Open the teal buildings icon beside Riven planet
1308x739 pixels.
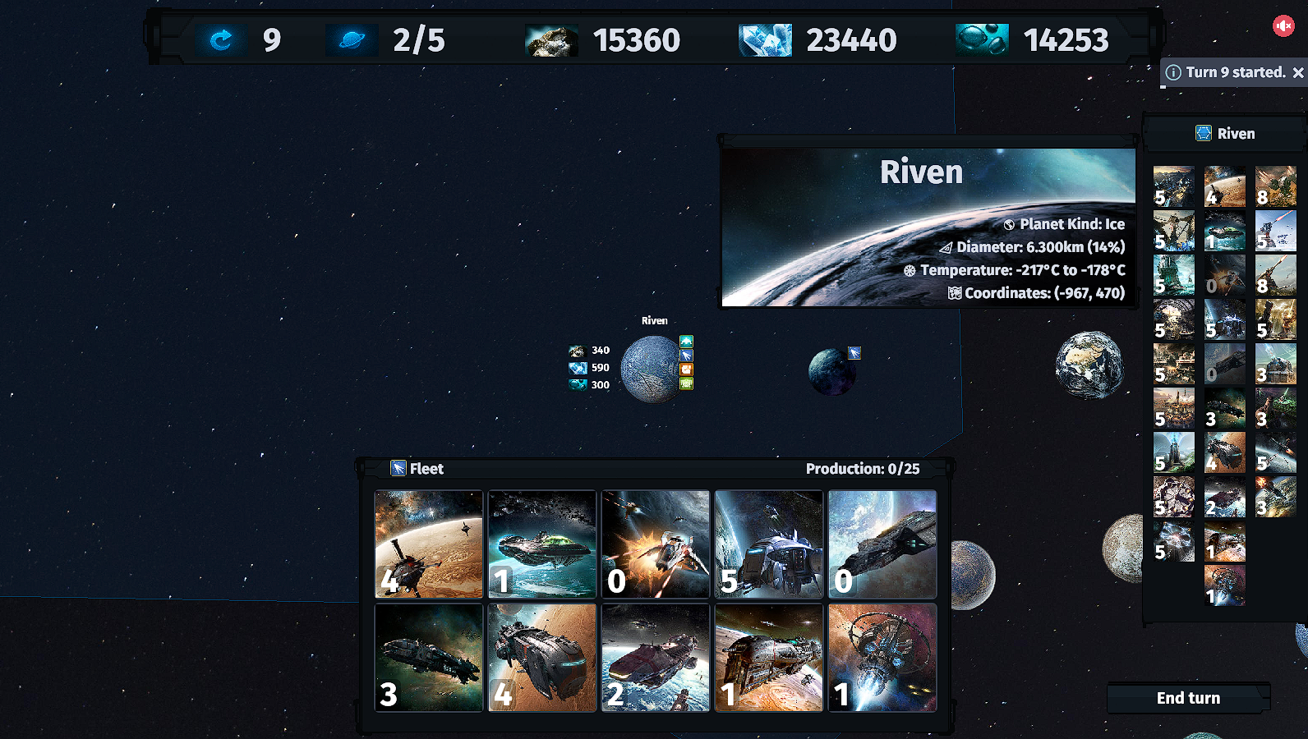click(686, 342)
